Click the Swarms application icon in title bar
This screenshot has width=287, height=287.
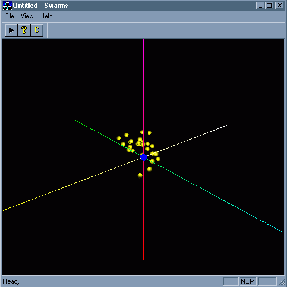click(x=7, y=6)
